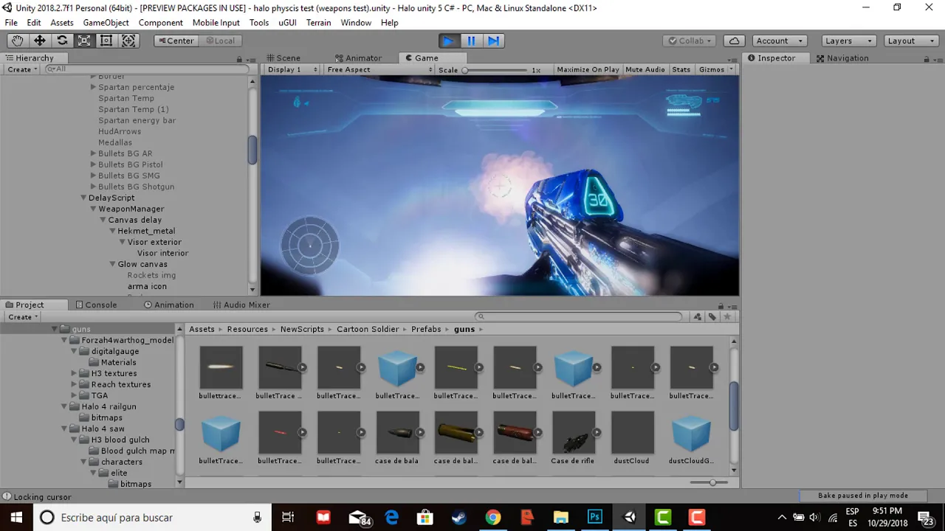The image size is (945, 531).
Task: Open Photoshop from the taskbar
Action: 595,517
